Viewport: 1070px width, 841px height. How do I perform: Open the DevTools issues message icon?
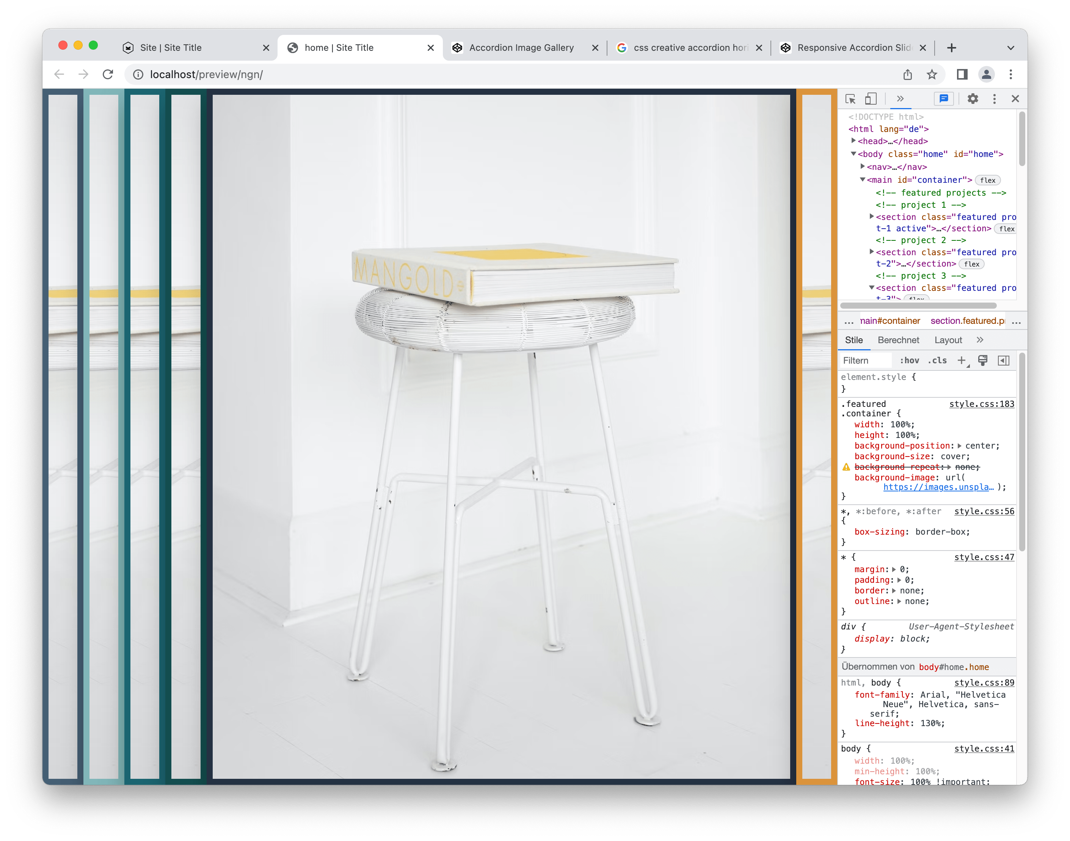click(943, 99)
